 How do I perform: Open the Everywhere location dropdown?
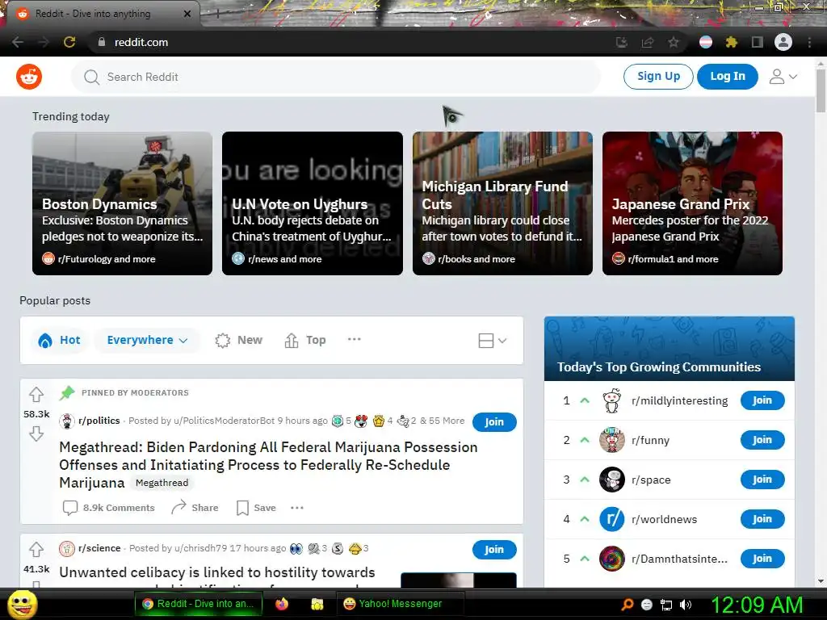(x=147, y=340)
